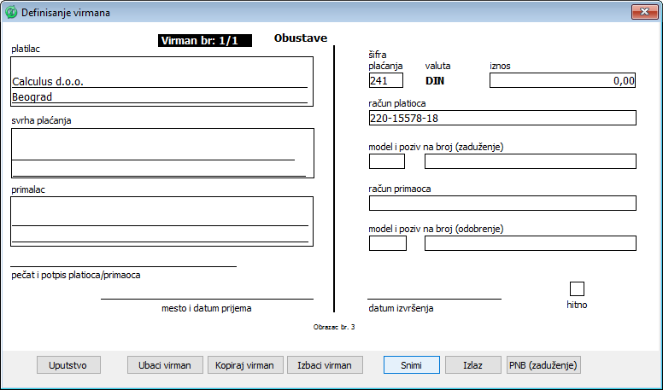
Task: Click the app icon in title bar
Action: pos(11,13)
